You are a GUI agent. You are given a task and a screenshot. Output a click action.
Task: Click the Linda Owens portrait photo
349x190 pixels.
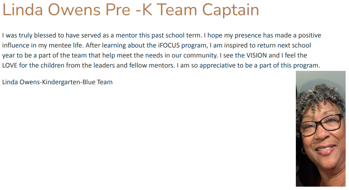point(320,129)
